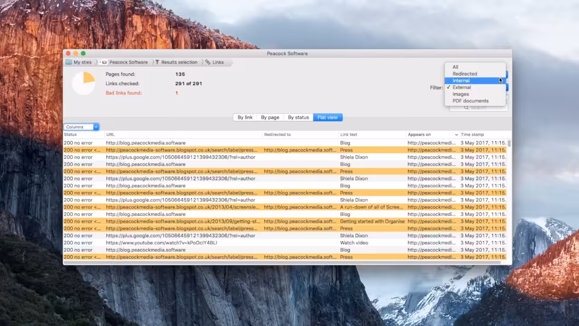Choose Internal from the filter menu
This screenshot has width=579, height=326.
[x=461, y=81]
